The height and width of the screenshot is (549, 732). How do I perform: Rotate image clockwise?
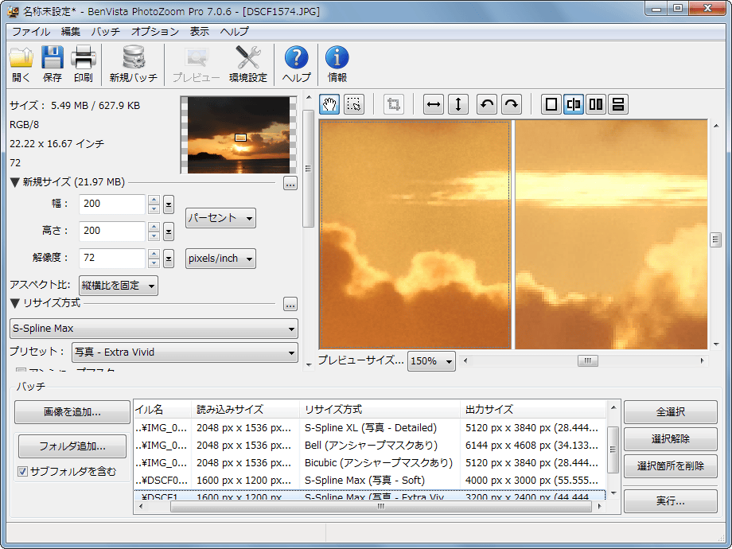click(x=512, y=104)
